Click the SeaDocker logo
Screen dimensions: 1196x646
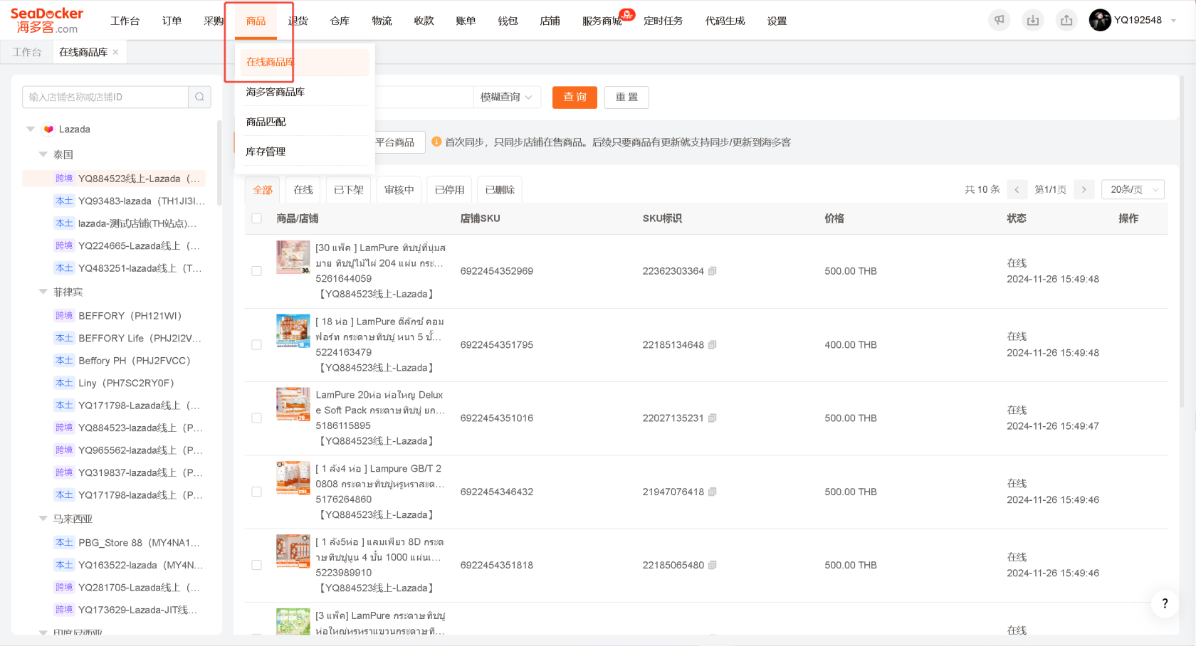point(47,21)
